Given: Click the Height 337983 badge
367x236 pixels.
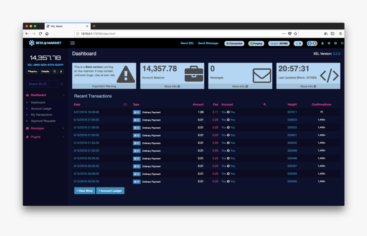Looking at the screenshot, I should click(279, 43).
